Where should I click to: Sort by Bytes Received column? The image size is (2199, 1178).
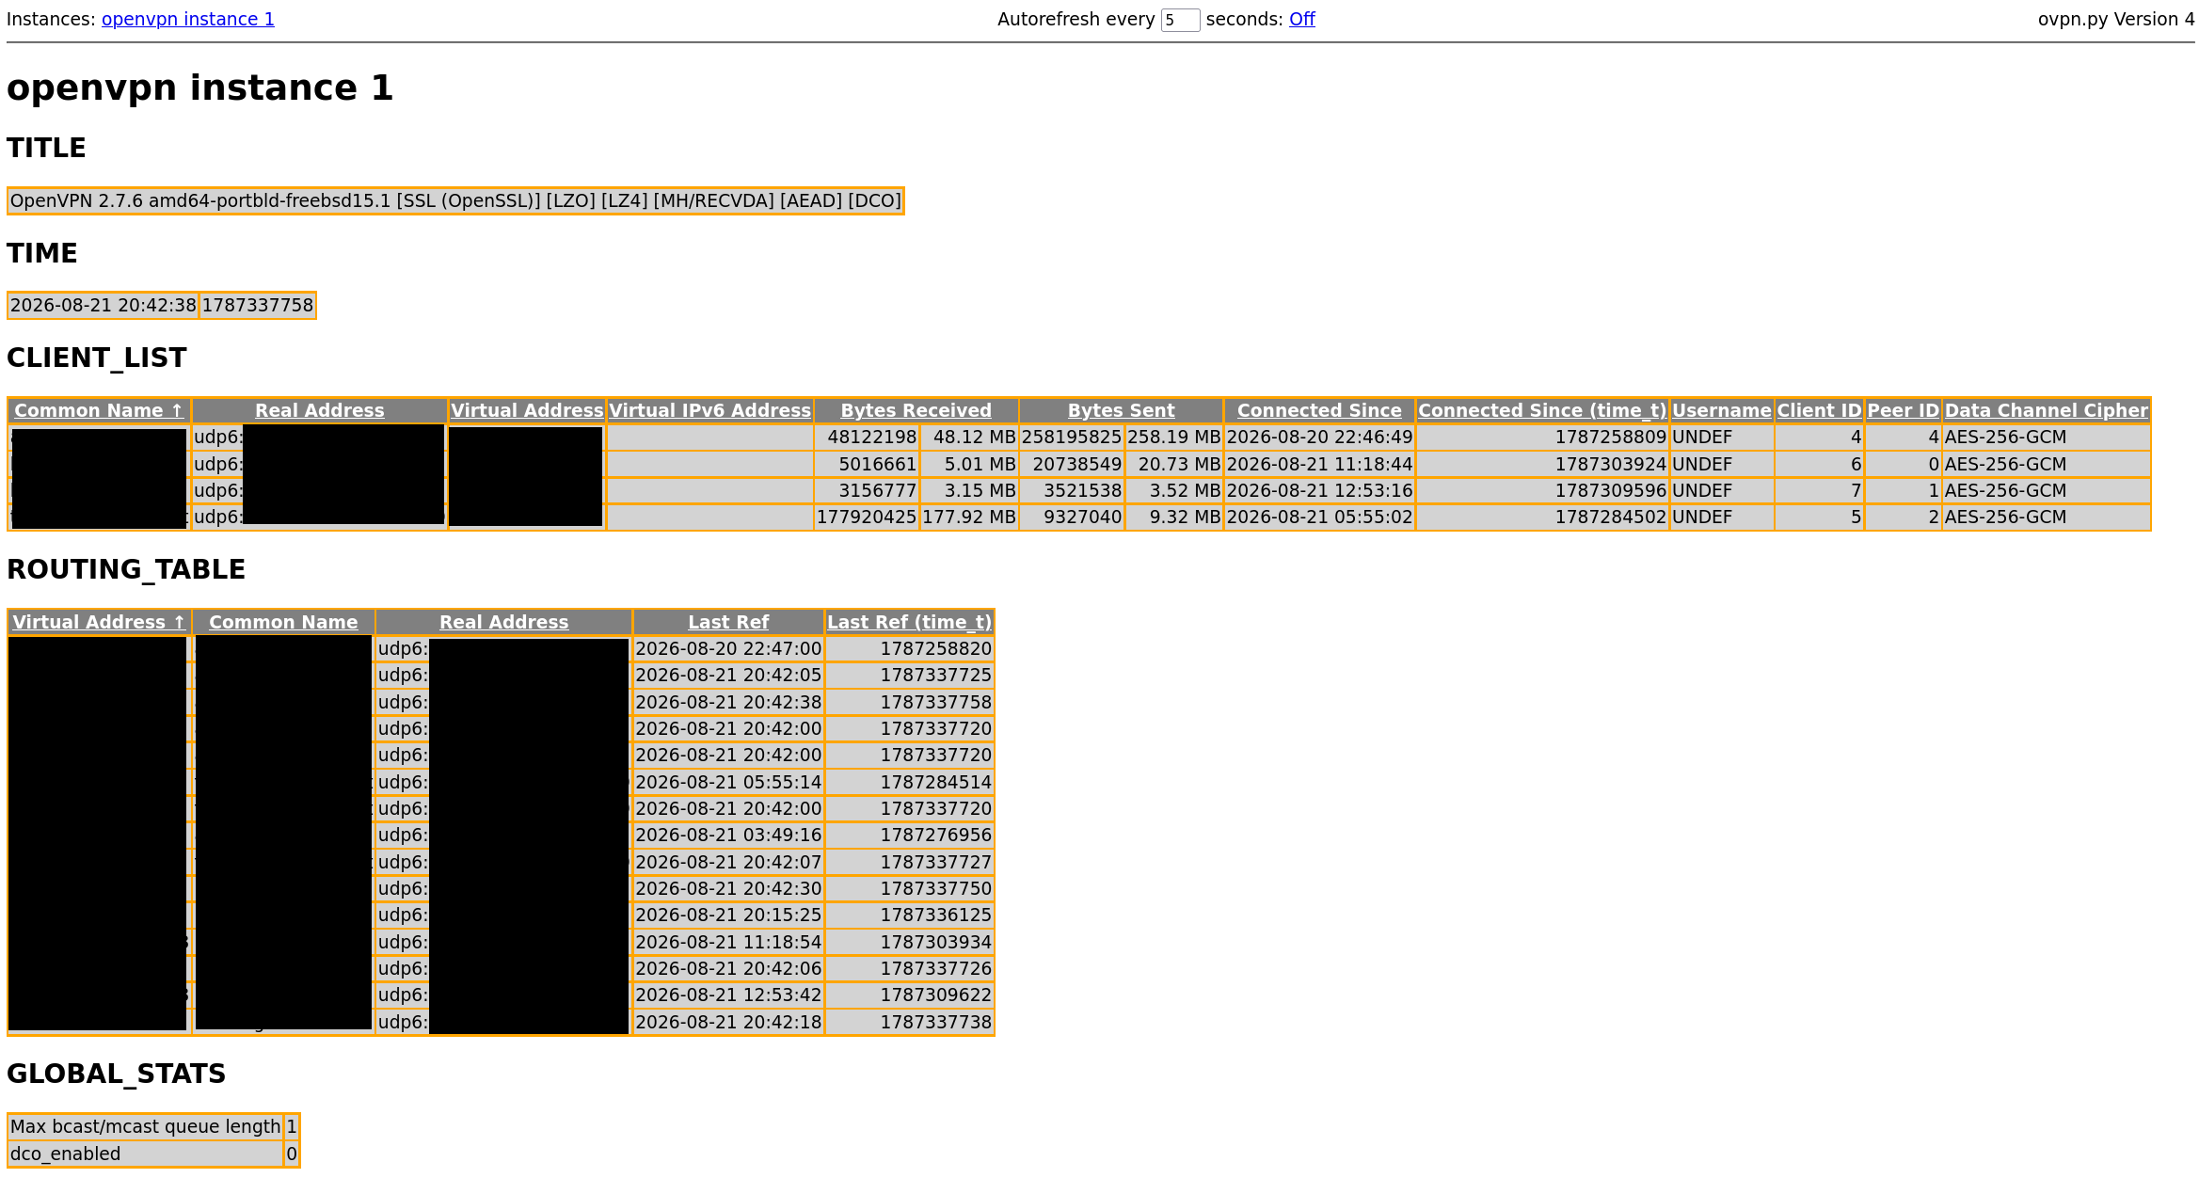coord(916,411)
